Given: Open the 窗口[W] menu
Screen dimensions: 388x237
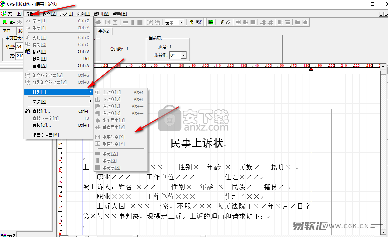Looking at the screenshot, I should click(x=101, y=14).
